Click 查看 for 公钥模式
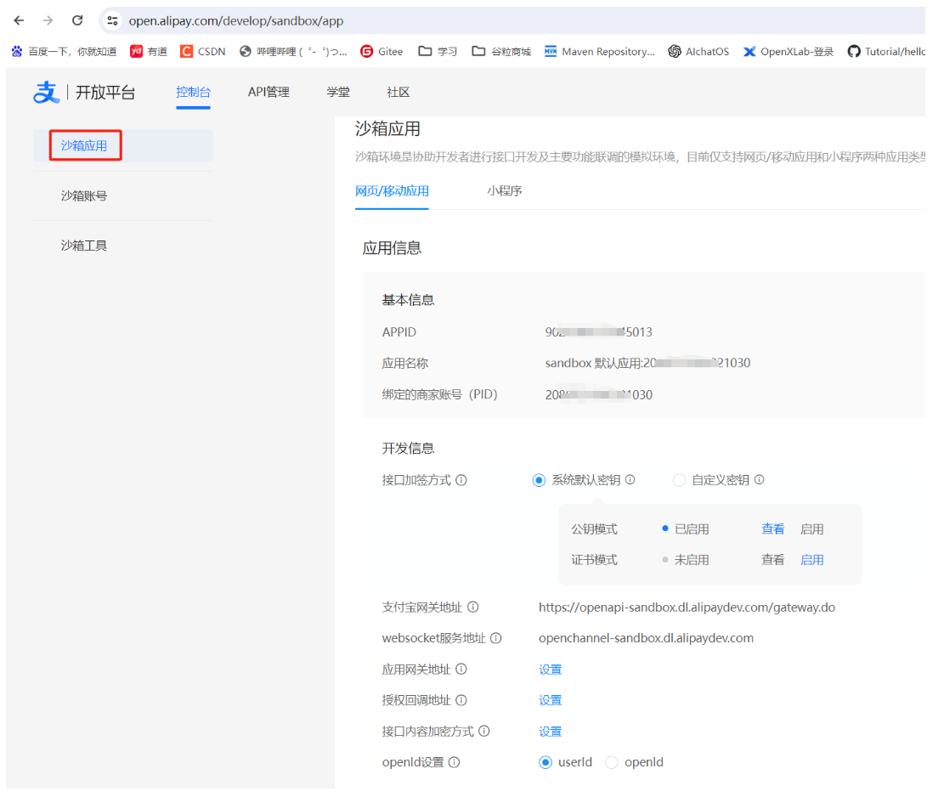The height and width of the screenshot is (797, 944). (x=773, y=529)
